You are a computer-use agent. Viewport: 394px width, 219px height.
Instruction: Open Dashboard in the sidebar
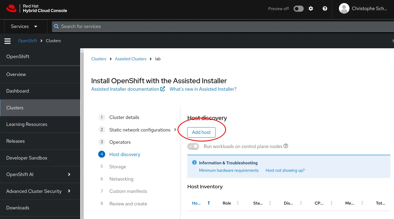pos(40,91)
